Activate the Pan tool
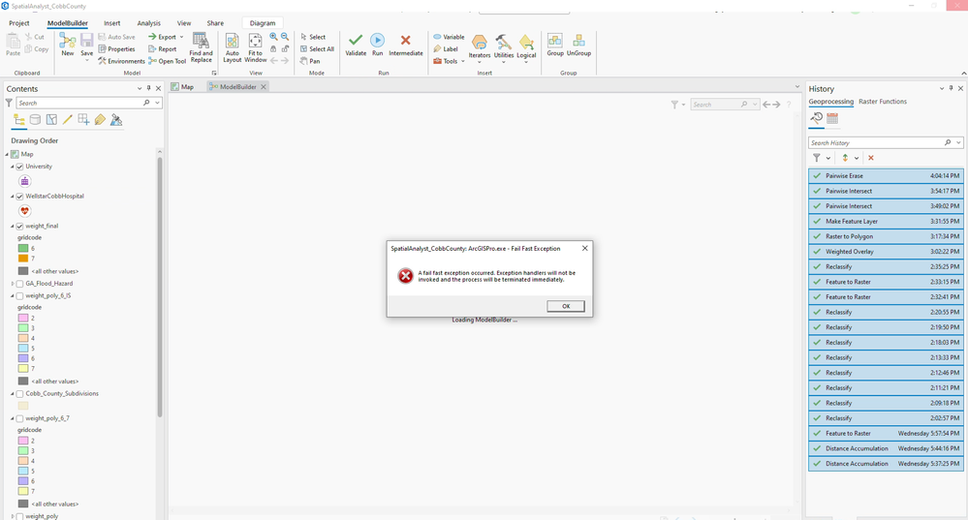The height and width of the screenshot is (520, 968). pyautogui.click(x=310, y=61)
